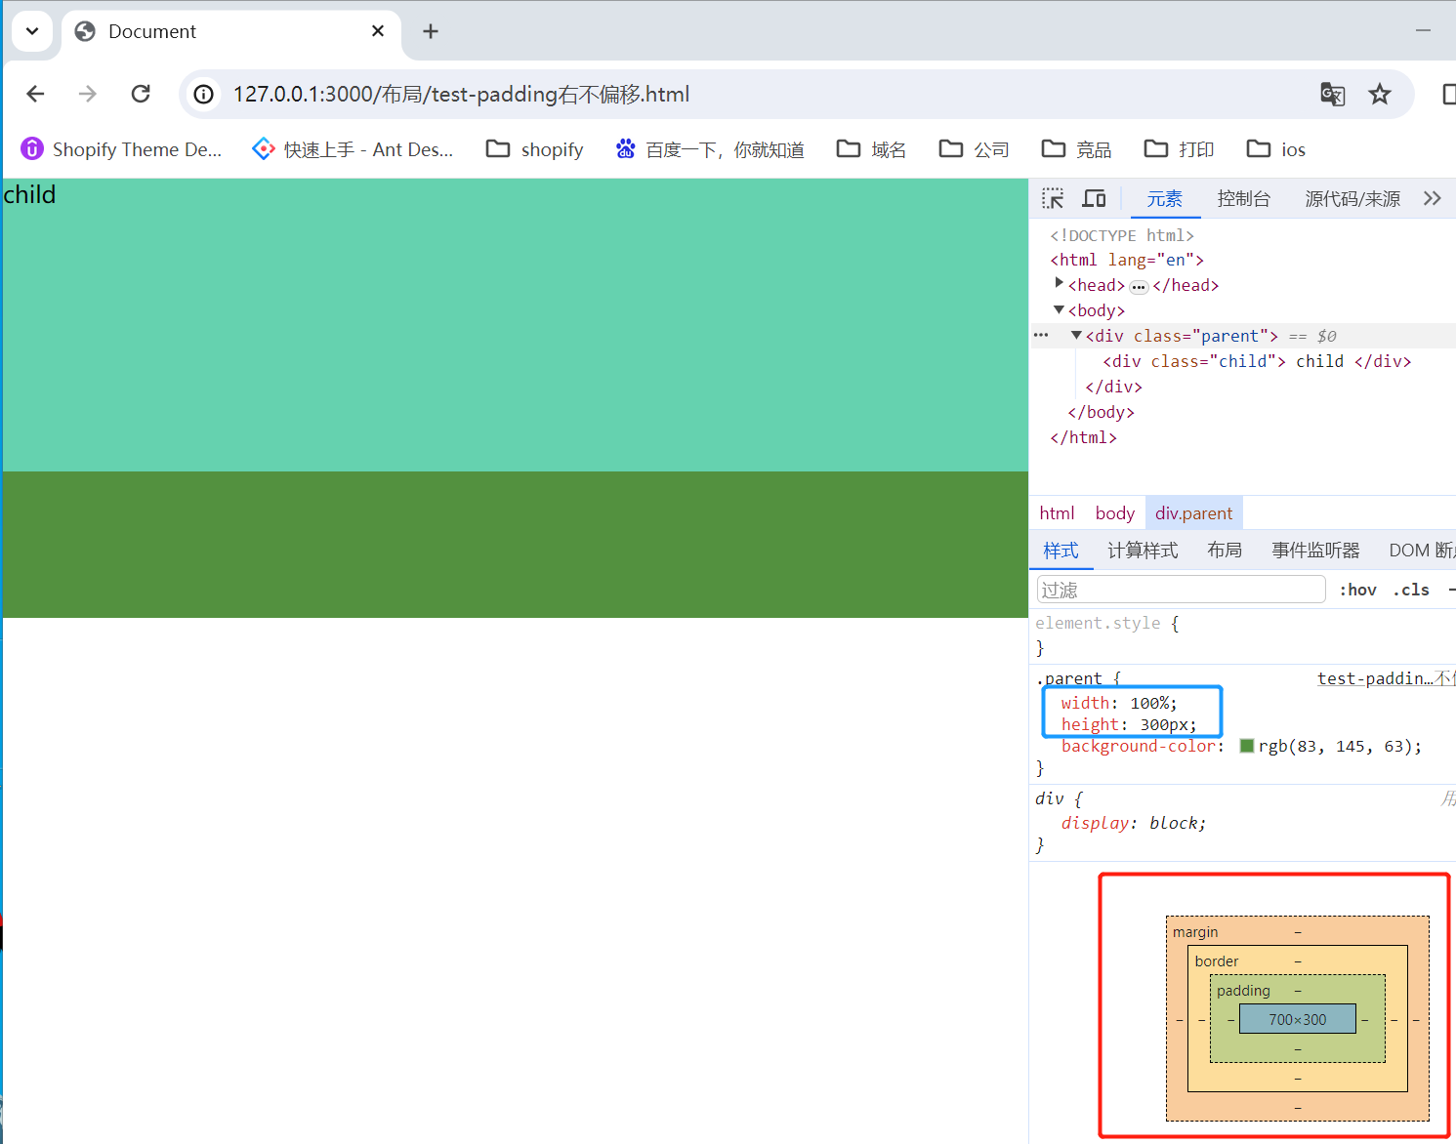This screenshot has width=1456, height=1144.
Task: Open the Shopify Theme De... bookmark
Action: [119, 148]
